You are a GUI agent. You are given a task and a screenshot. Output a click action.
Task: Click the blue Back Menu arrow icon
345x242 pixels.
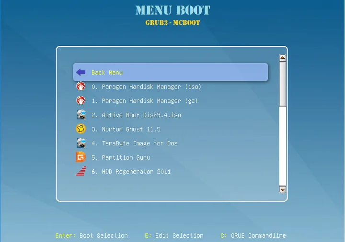[80, 72]
